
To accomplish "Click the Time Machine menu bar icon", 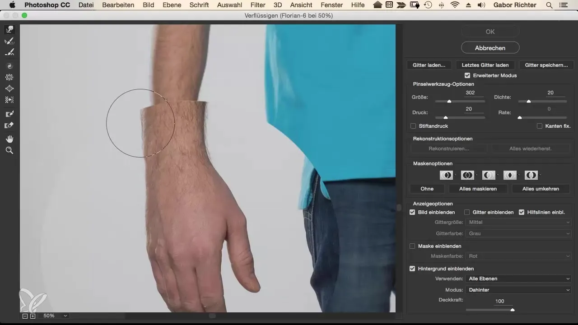I will click(429, 5).
